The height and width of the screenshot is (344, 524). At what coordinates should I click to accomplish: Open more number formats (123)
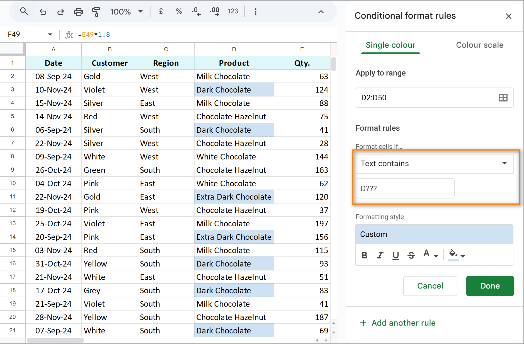[233, 11]
